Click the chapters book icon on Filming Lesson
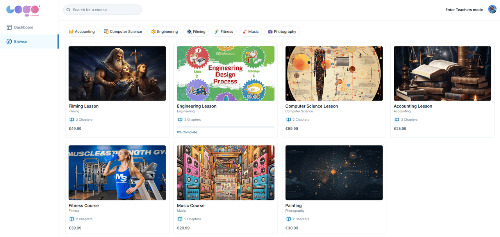The height and width of the screenshot is (237, 500). coord(71,119)
